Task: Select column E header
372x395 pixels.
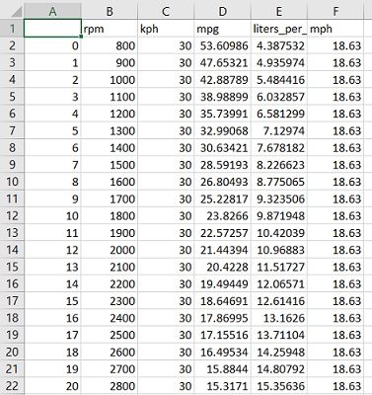Action: click(x=279, y=12)
